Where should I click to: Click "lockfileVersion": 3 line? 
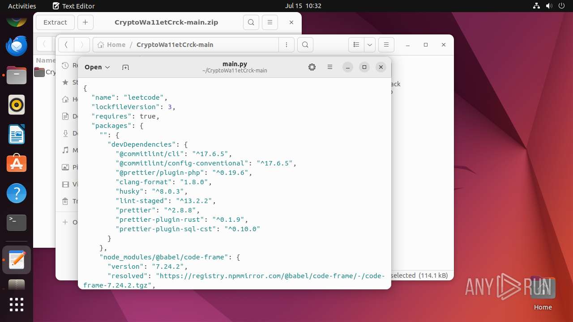[x=133, y=107]
